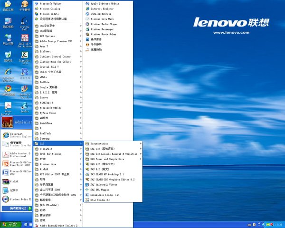Open the 快车 (FlashGet) folder
The width and height of the screenshot is (285, 228).
[x=58, y=205]
